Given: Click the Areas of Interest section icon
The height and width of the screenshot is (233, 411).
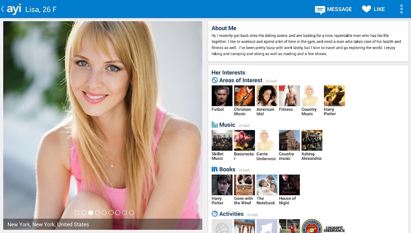Looking at the screenshot, I should (214, 80).
